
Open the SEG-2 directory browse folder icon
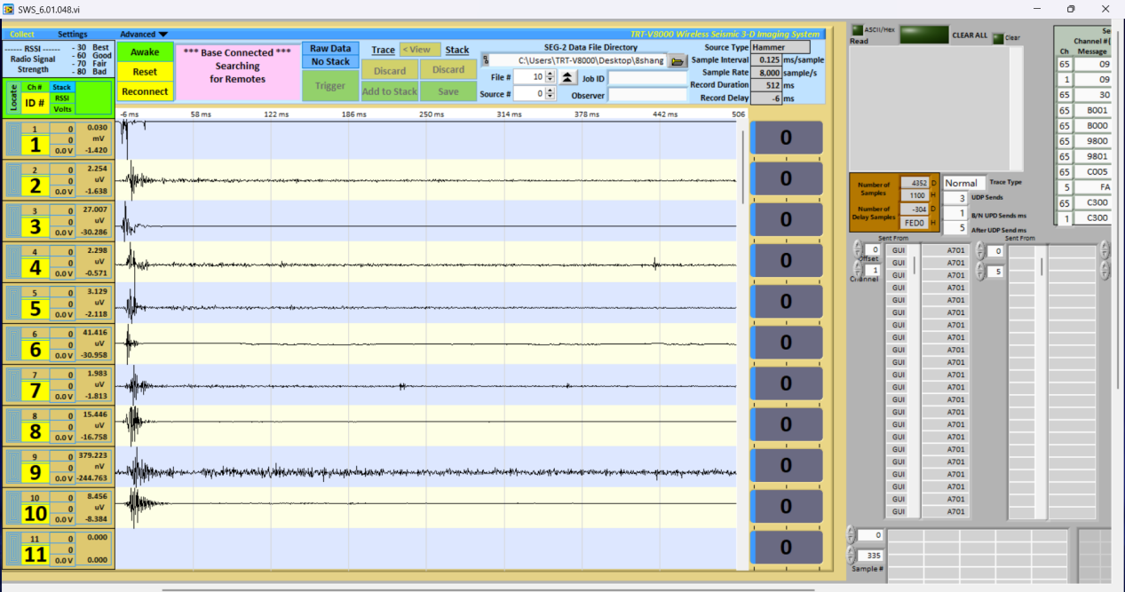(678, 61)
